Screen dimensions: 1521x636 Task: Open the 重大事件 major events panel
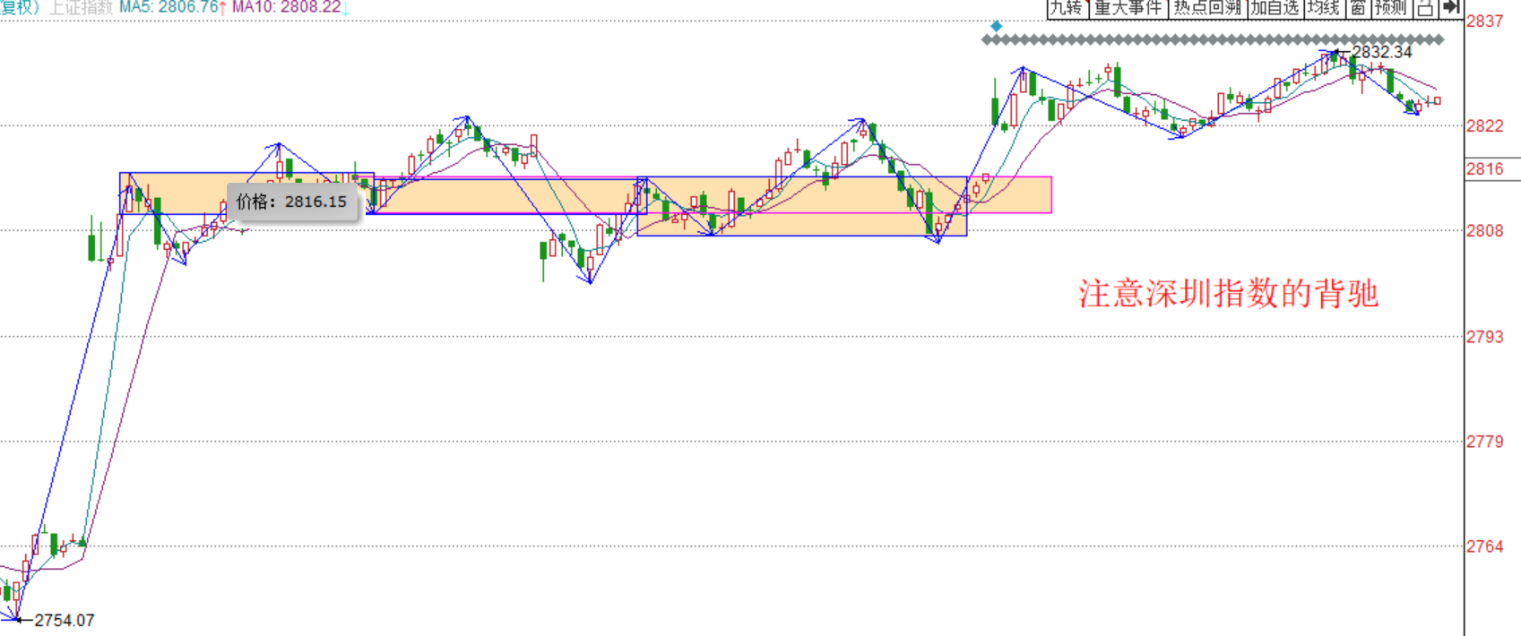[x=1128, y=8]
